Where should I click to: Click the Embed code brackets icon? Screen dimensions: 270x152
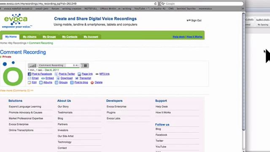coord(43,78)
